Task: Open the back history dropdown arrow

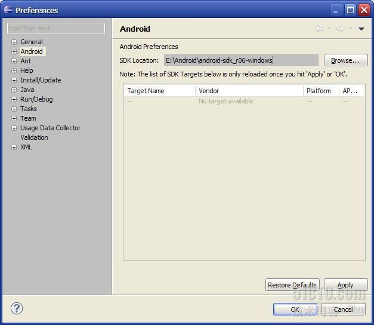Action: tap(329, 29)
